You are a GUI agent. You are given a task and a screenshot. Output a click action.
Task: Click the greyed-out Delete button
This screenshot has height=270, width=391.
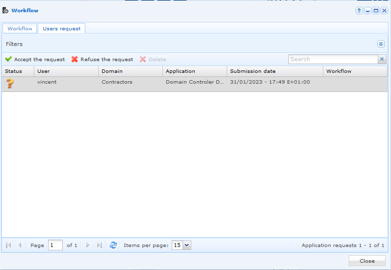pos(154,59)
